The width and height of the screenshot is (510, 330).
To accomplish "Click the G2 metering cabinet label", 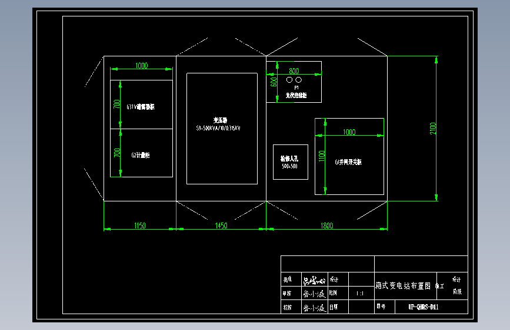I will point(141,155).
